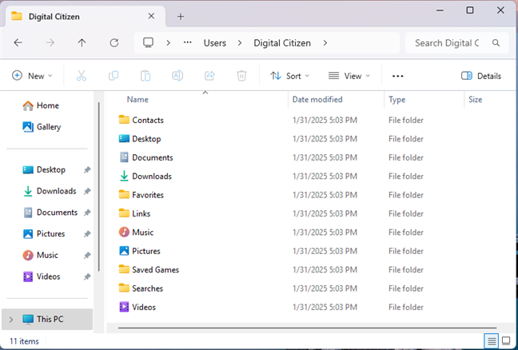Screen dimensions: 518x350
Task: Click the pin icon next to Music
Action: [x=87, y=255]
